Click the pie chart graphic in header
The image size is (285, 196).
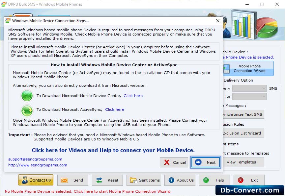(267, 27)
